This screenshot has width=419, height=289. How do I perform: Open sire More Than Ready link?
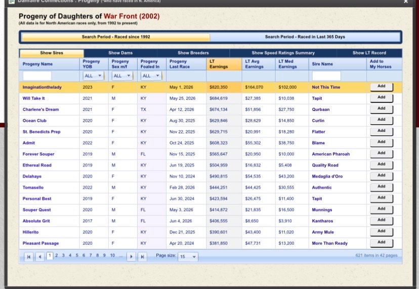[330, 243]
